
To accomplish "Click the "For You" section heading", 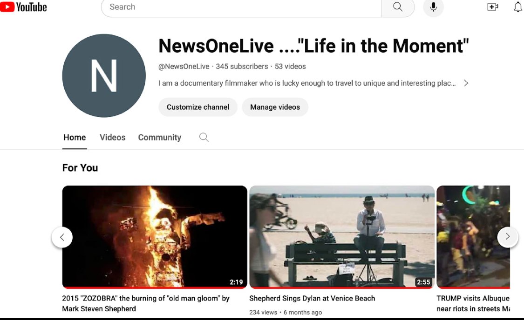I will (80, 168).
